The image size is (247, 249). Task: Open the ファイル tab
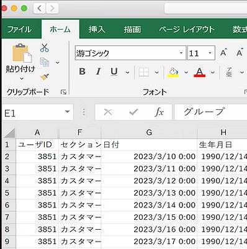coord(20,29)
